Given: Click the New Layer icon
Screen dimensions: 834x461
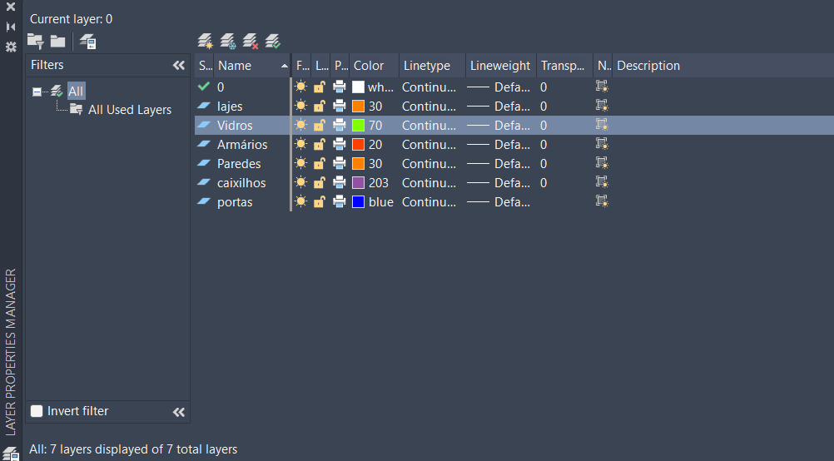Looking at the screenshot, I should (205, 41).
